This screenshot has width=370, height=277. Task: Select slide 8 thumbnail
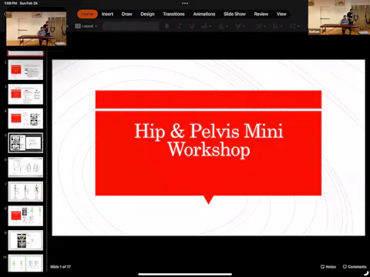(25, 216)
